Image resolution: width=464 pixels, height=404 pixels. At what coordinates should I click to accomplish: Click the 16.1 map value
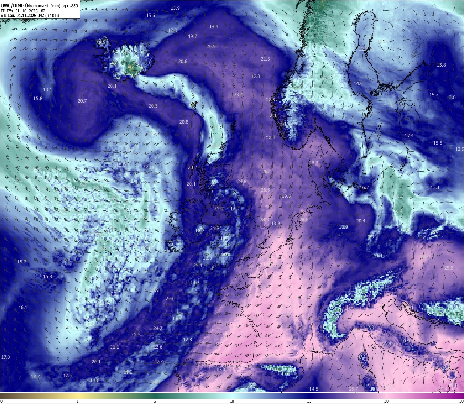[23, 307]
